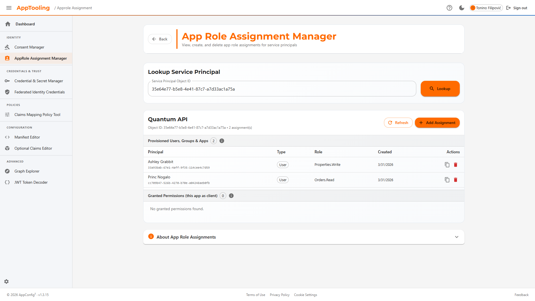Open the Privacy Policy link
The width and height of the screenshot is (535, 301).
click(279, 295)
